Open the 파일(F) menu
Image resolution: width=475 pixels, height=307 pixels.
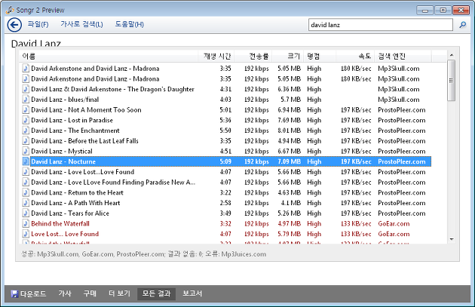(38, 24)
